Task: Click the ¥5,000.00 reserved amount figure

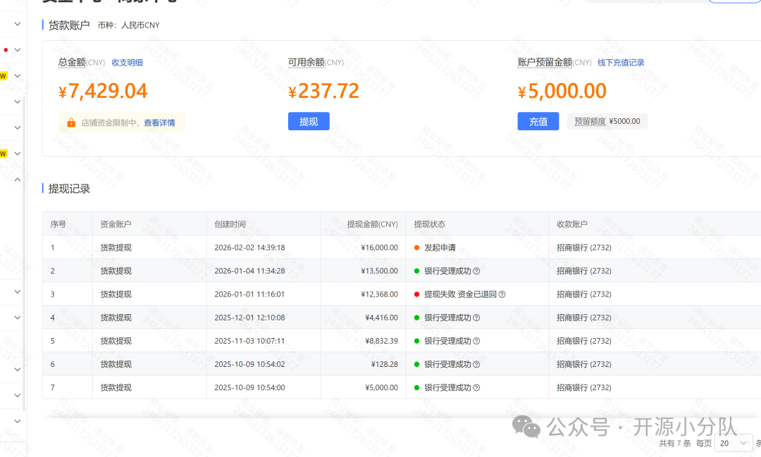Action: click(562, 92)
